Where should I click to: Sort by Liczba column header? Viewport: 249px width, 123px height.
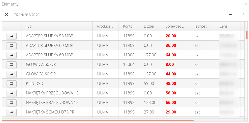pos(150,26)
